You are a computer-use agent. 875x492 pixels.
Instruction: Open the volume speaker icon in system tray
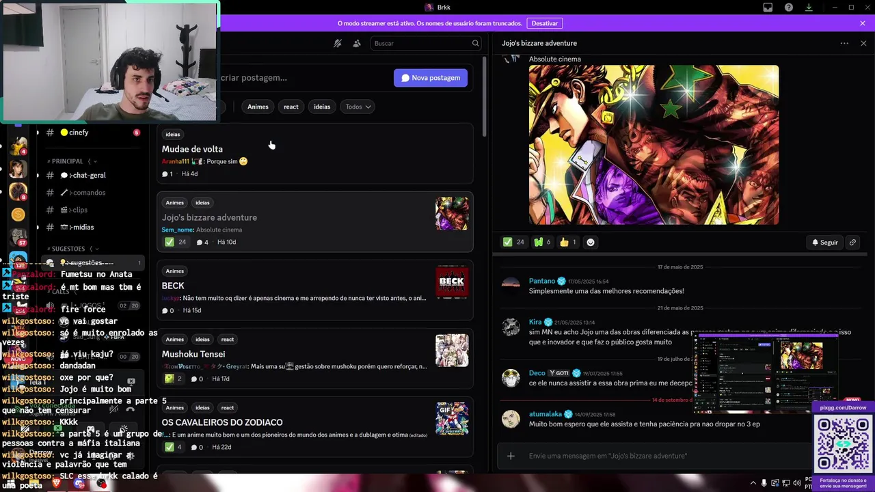[x=797, y=483]
